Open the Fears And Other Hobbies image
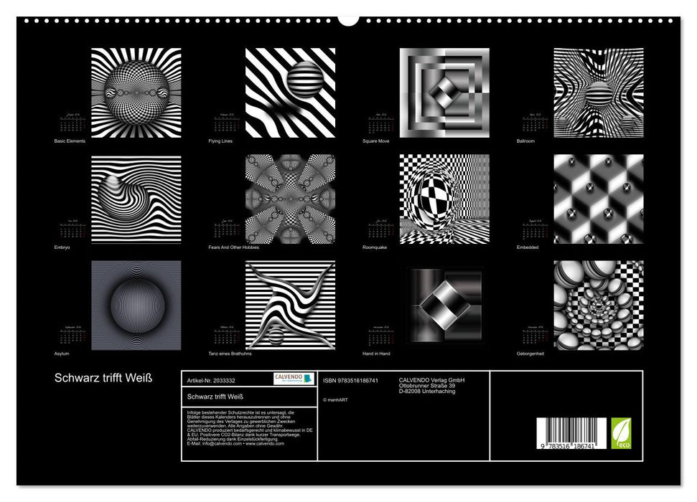The image size is (697, 502). pos(290,199)
